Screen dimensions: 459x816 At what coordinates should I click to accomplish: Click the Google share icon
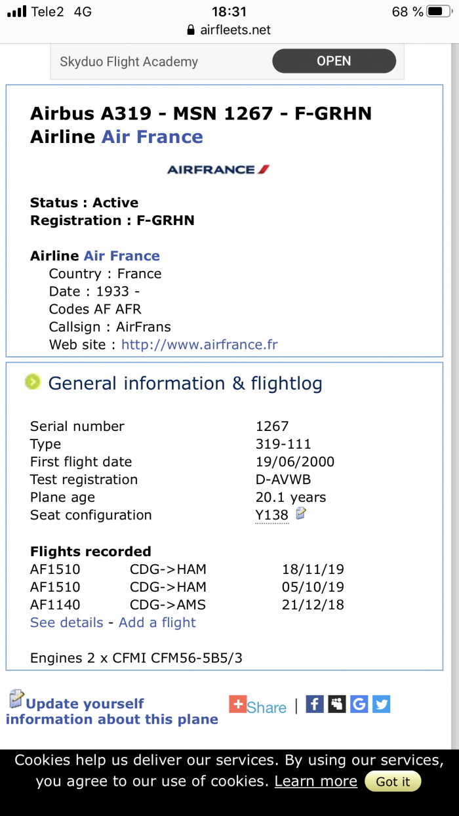pos(359,704)
